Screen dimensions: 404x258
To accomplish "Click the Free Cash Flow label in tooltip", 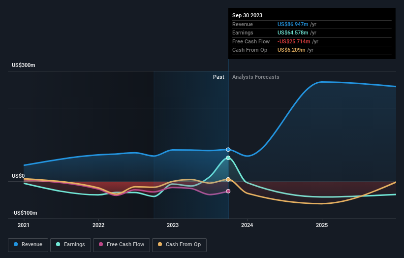I will (251, 41).
